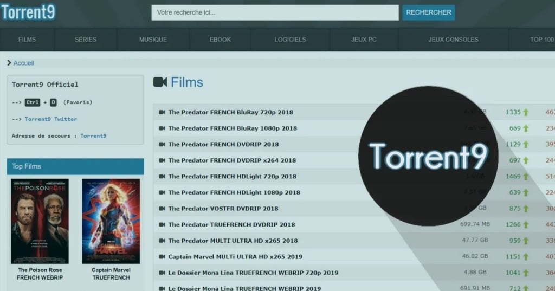Screen dimensions: 555x291
Task: Click the 4.88 GB size value
Action: point(475,272)
